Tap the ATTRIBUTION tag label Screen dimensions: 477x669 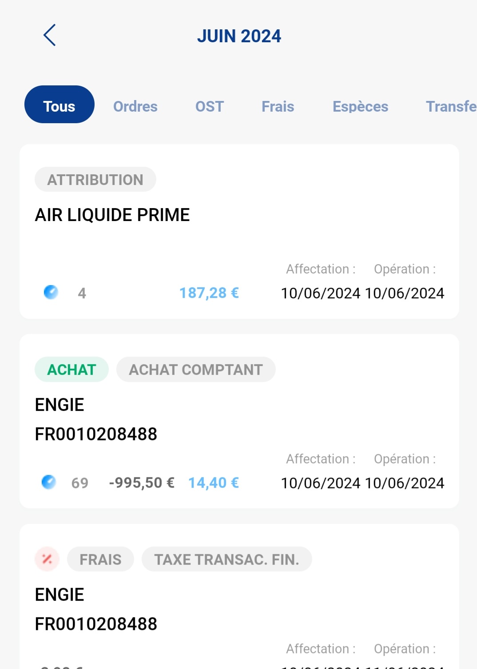click(x=95, y=180)
